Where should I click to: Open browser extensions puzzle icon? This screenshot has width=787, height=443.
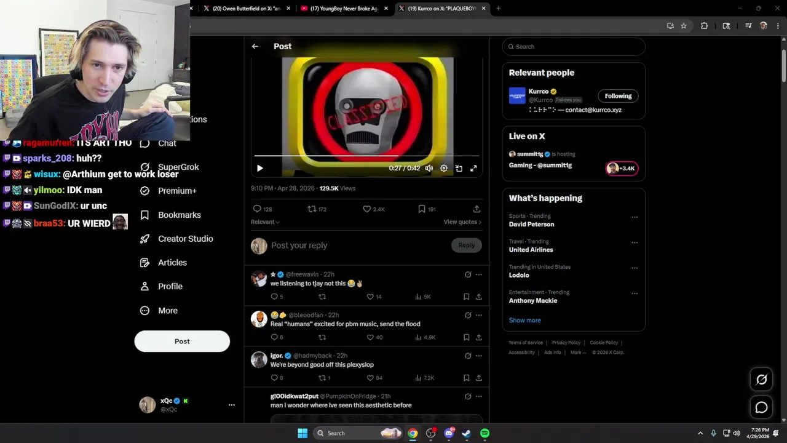click(x=704, y=26)
